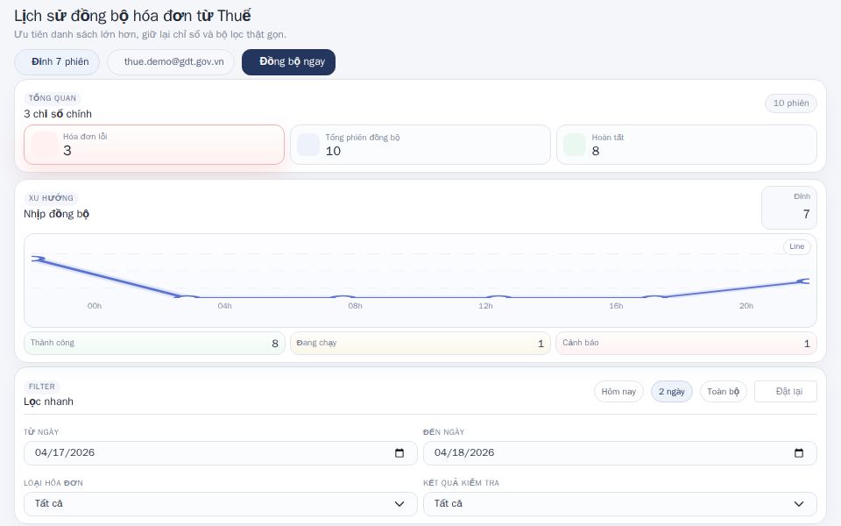
Task: Toggle the 2 ngày filter chip
Action: click(672, 392)
